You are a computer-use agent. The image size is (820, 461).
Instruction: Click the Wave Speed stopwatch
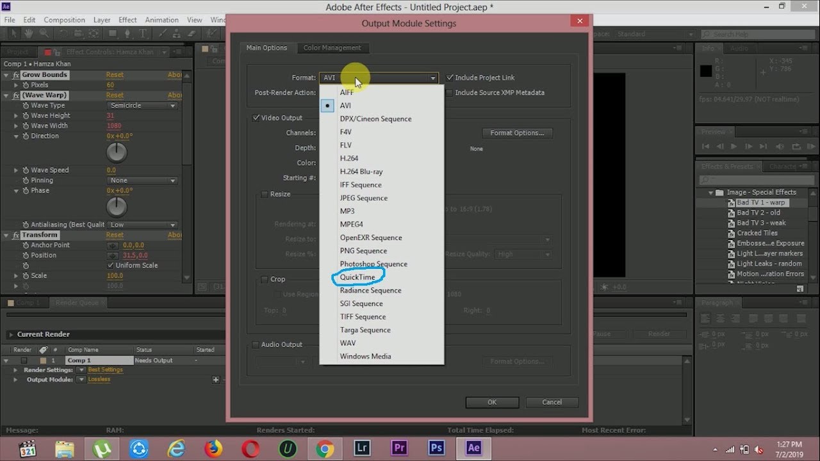click(x=26, y=170)
